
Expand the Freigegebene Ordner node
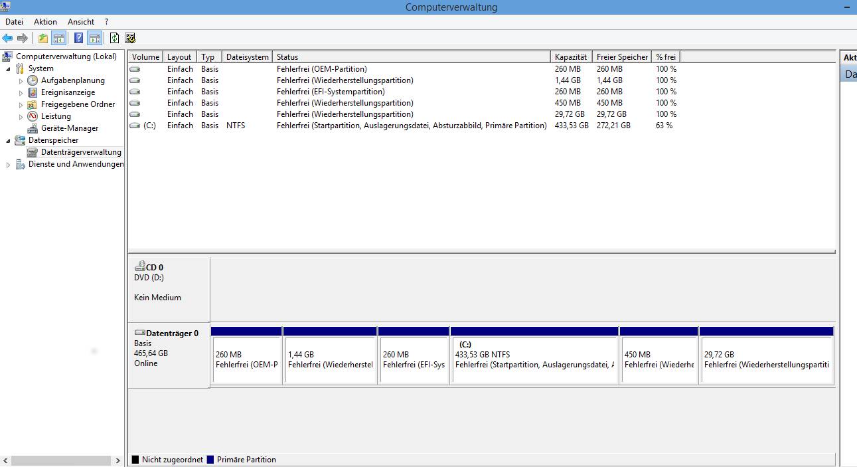21,104
